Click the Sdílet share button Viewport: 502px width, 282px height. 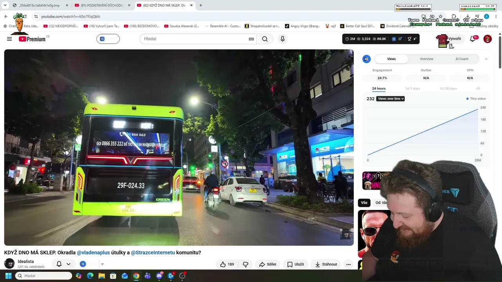point(267,264)
